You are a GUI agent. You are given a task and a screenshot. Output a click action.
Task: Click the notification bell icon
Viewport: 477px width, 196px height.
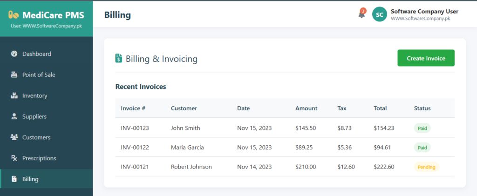click(x=361, y=14)
